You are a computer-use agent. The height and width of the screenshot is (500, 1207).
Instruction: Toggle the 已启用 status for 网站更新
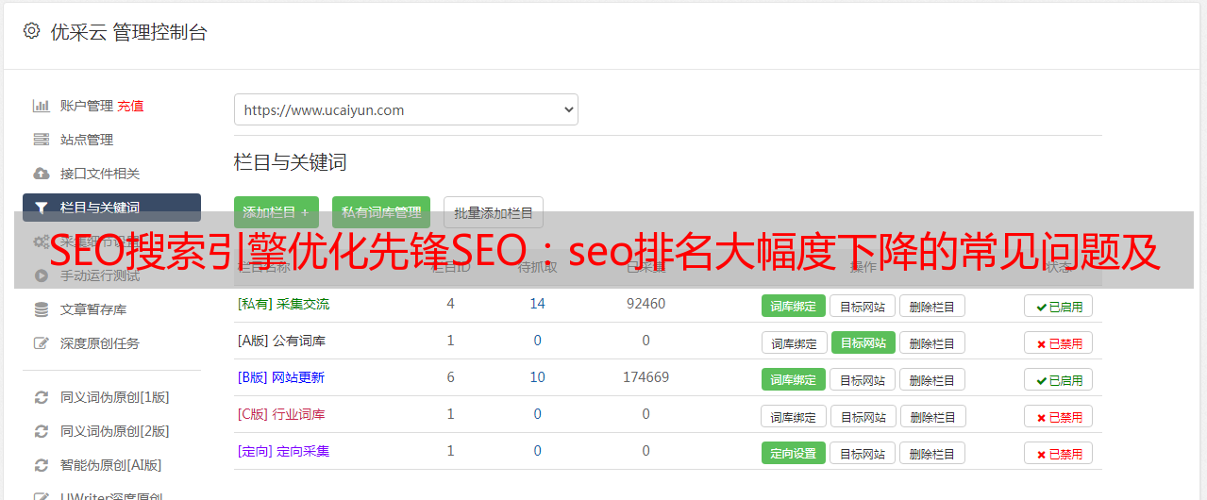pos(1058,379)
